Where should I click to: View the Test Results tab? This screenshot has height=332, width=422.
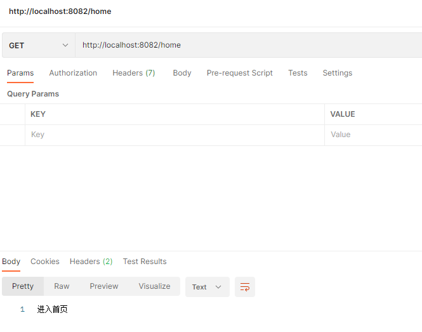145,262
